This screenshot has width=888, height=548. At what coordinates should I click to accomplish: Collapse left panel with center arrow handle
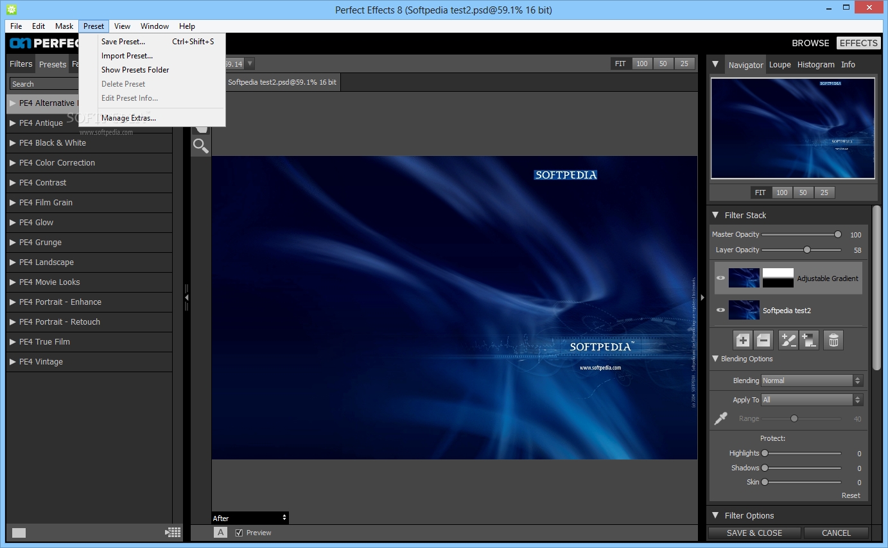pyautogui.click(x=187, y=298)
